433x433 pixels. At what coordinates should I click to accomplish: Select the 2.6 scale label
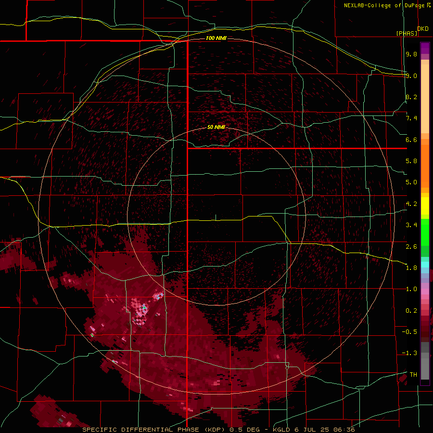411,247
